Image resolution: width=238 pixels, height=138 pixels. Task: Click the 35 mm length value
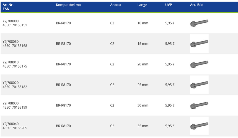(x=143, y=126)
